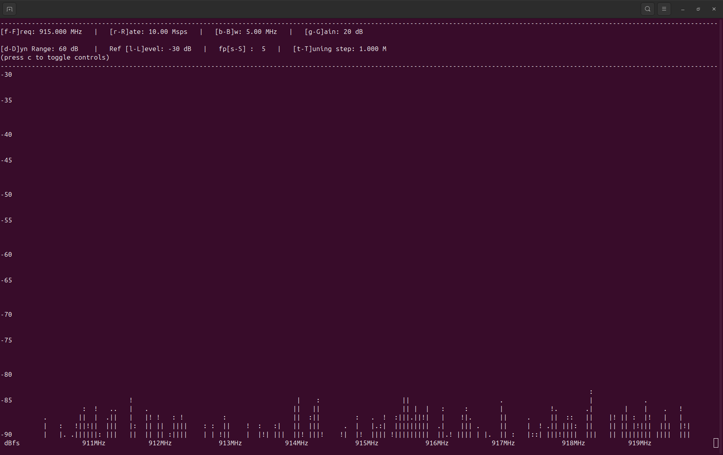723x455 pixels.
Task: Click the 911MHz frequency label
Action: (x=94, y=443)
